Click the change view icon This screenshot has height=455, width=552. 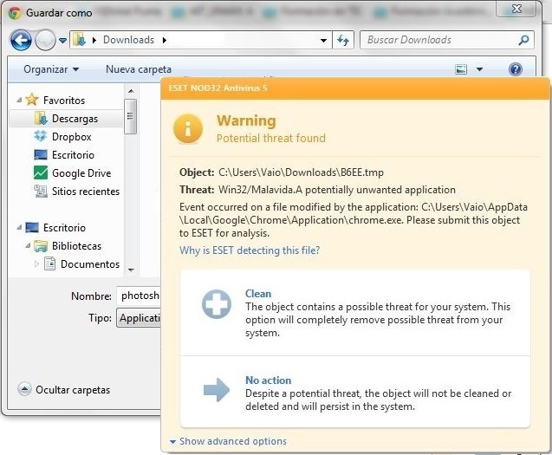(461, 69)
